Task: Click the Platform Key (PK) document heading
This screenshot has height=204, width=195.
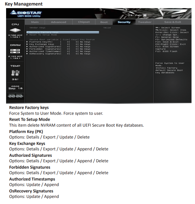Action: tap(26, 132)
